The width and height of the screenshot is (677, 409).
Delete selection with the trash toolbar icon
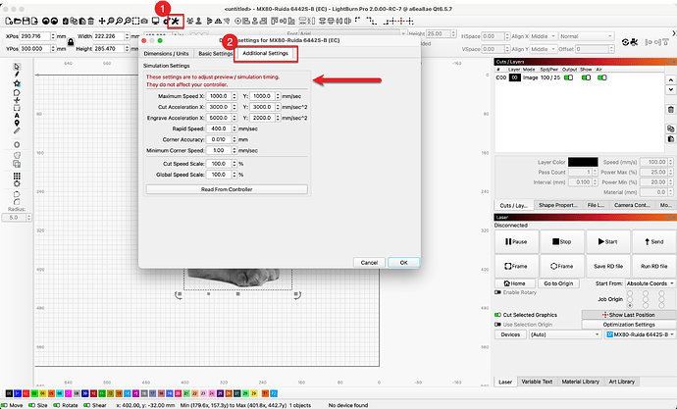point(90,21)
